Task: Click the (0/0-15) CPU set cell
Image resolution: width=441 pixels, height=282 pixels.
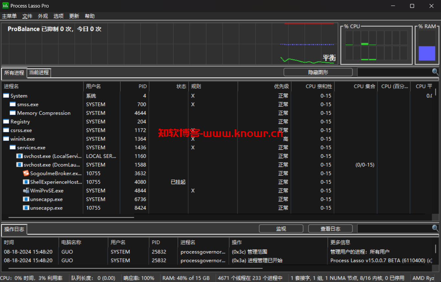Action: pos(365,165)
